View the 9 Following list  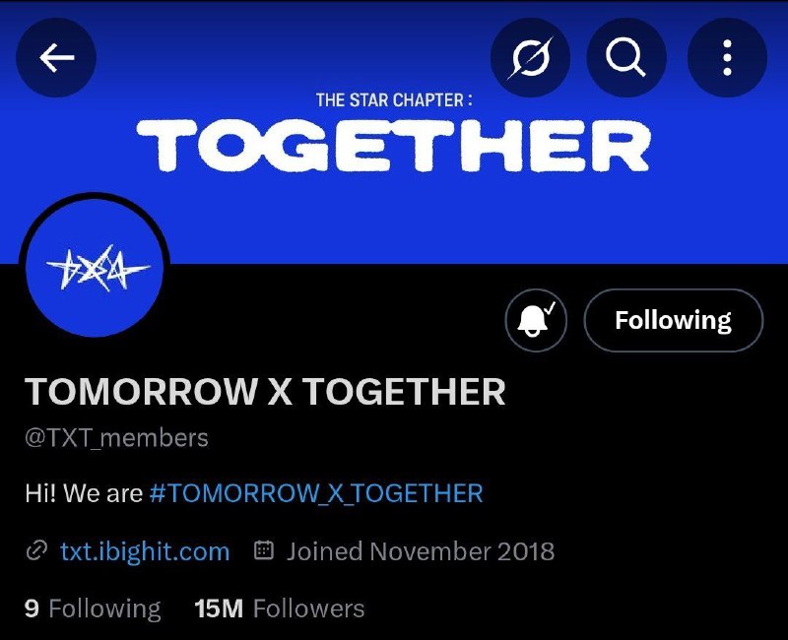93,608
